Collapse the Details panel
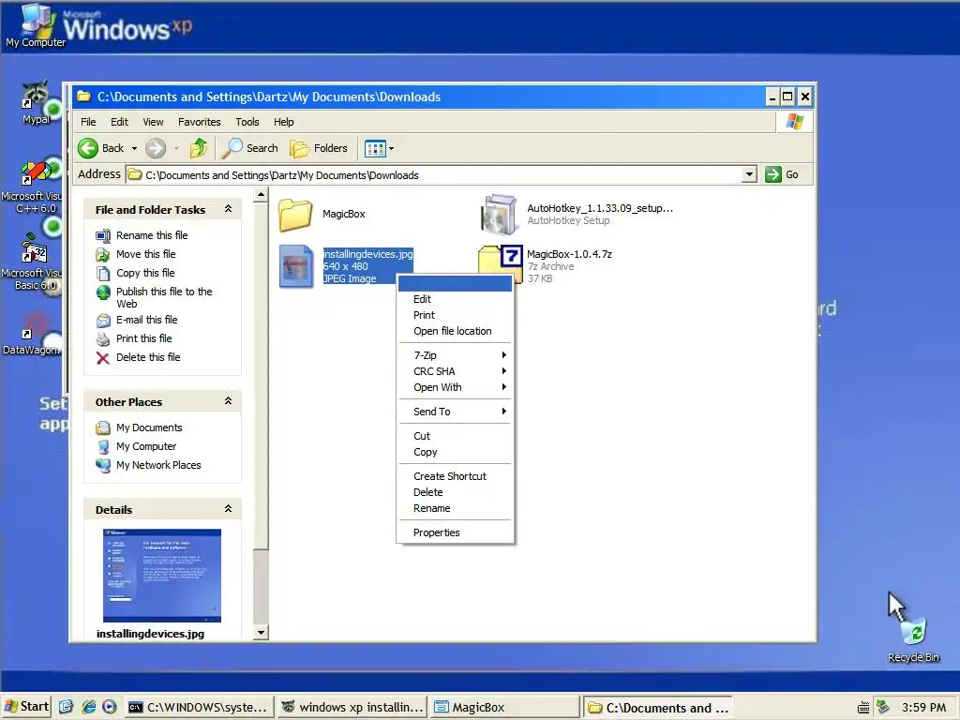Screen dimensions: 960x720 [x=228, y=509]
